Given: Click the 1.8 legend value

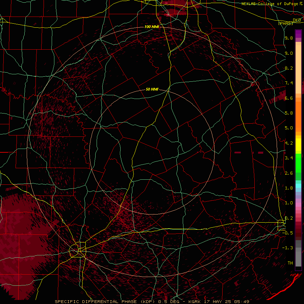Looking at the screenshot, I should (x=289, y=188).
